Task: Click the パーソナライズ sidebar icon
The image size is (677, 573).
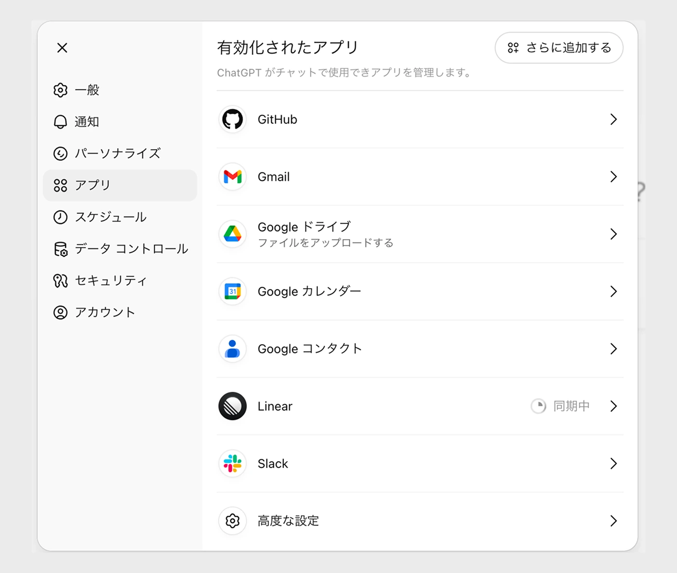Action: [60, 154]
